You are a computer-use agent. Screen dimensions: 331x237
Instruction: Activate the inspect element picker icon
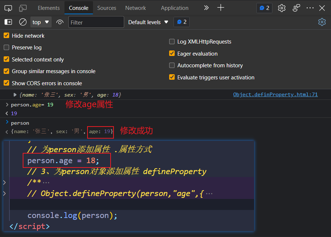(x=8, y=8)
